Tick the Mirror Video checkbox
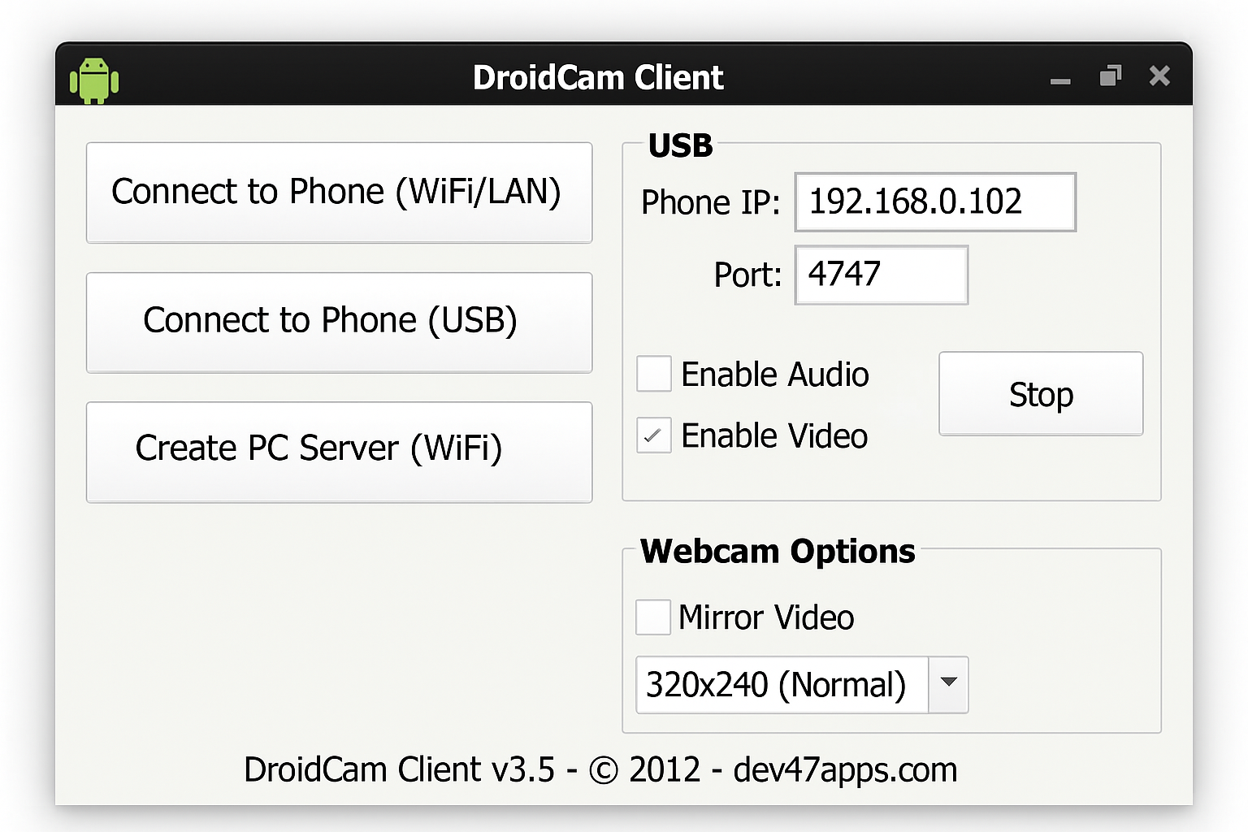This screenshot has width=1248, height=832. coord(653,617)
